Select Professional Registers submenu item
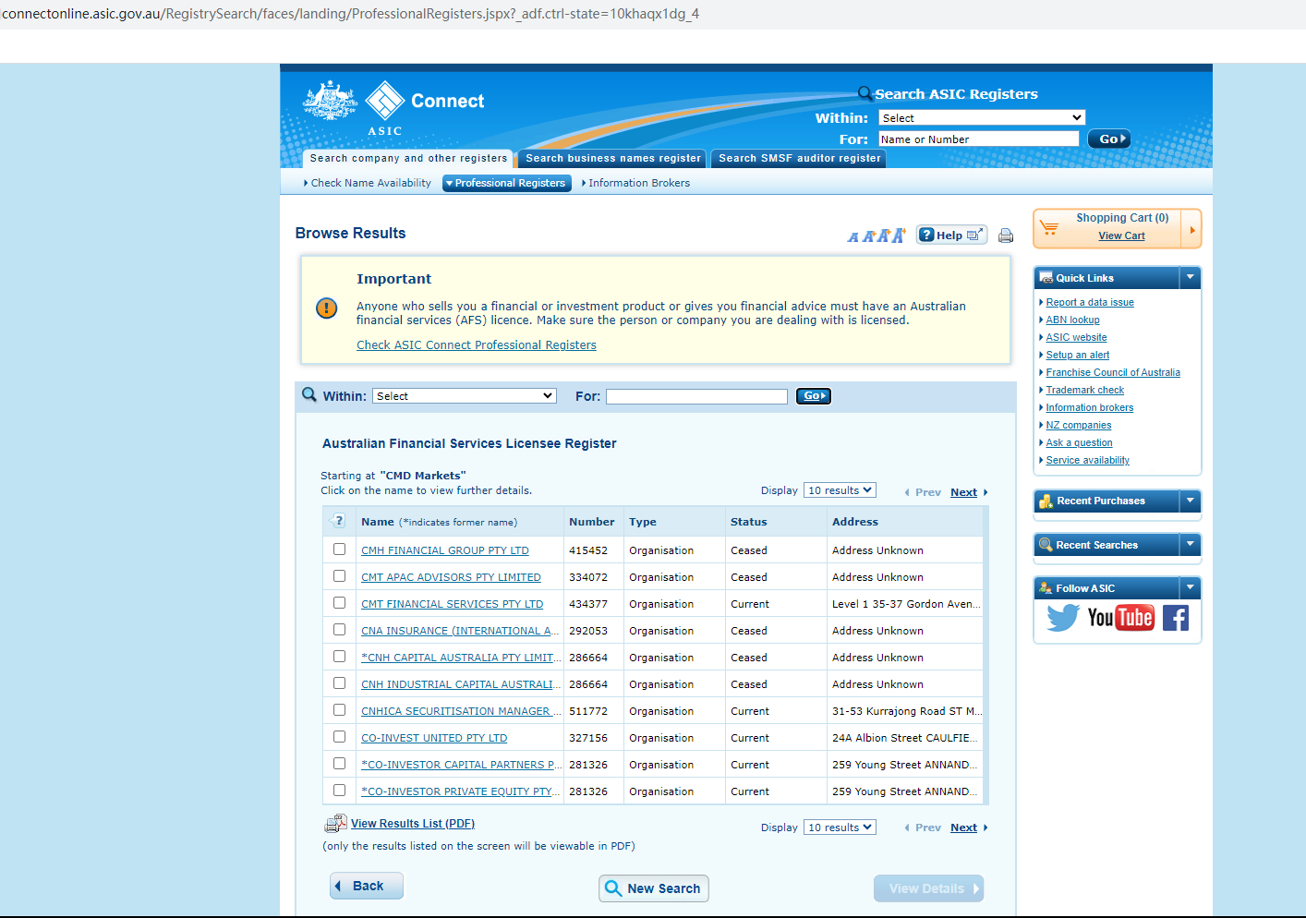This screenshot has width=1306, height=918. [507, 183]
